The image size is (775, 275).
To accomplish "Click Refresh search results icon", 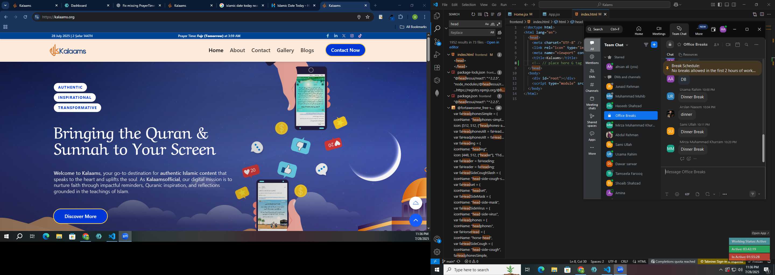I will pyautogui.click(x=473, y=15).
